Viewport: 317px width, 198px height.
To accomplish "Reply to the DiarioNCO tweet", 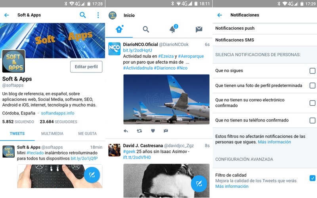I will (126, 131).
